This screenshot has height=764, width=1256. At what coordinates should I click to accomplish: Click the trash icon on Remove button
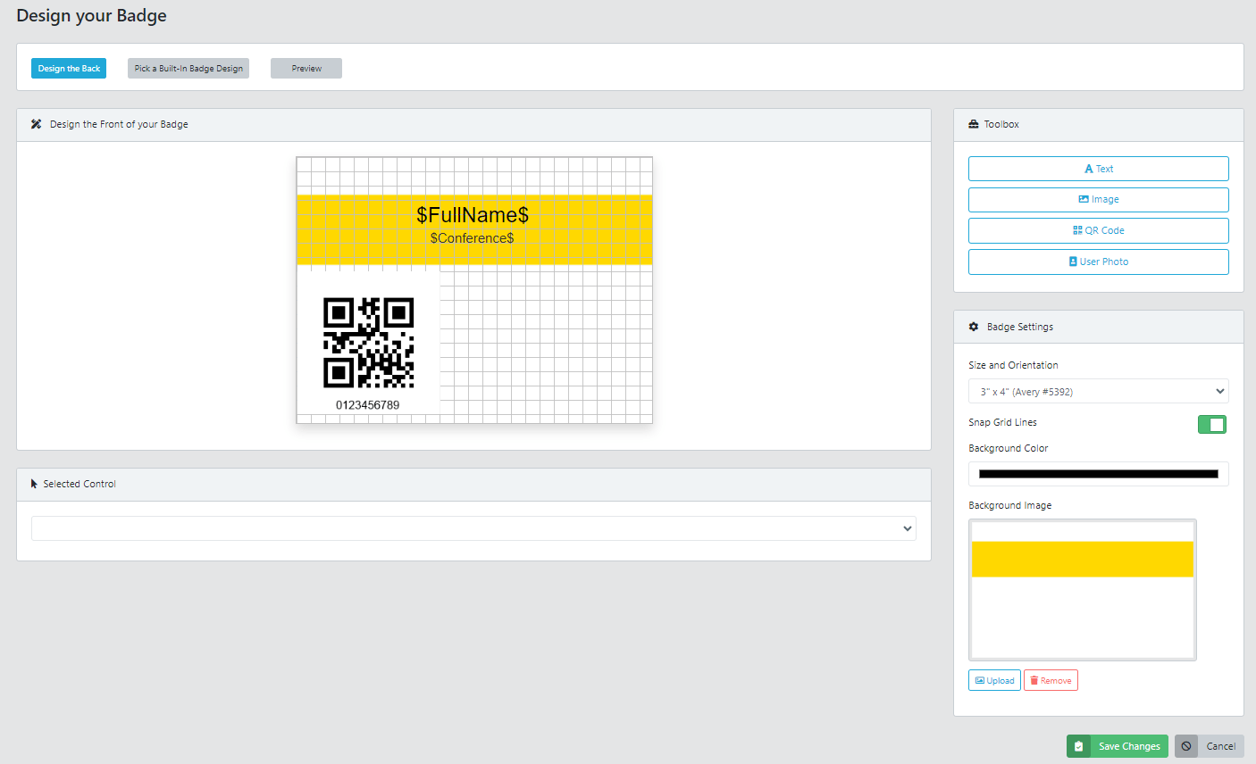(x=1034, y=681)
